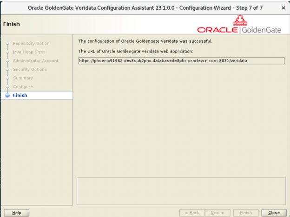Select the Administrator Account step

point(35,61)
